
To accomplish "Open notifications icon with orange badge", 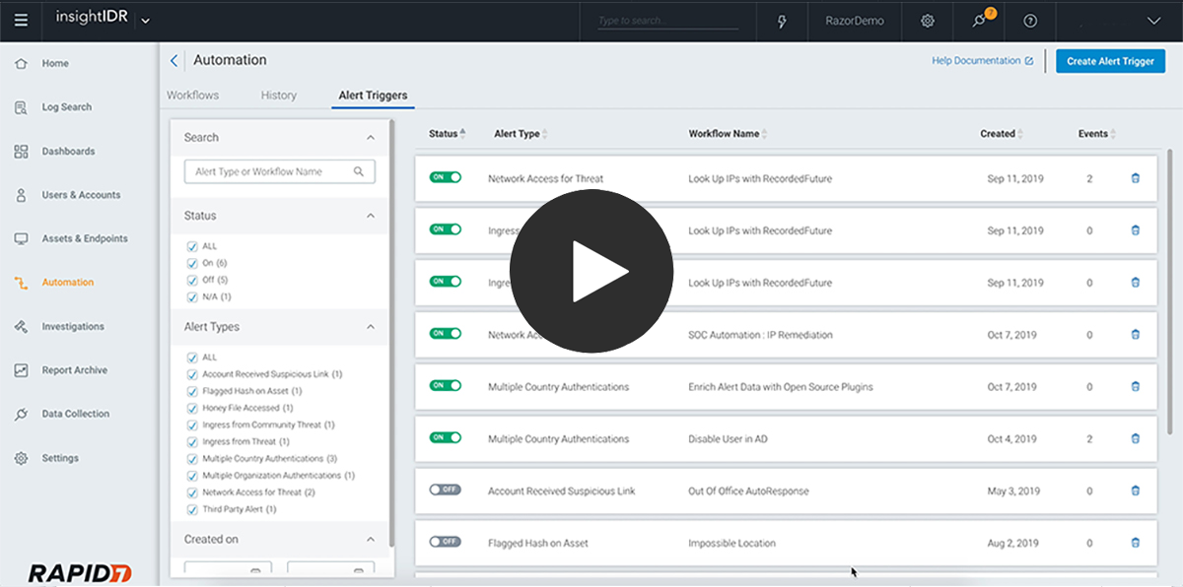I will click(x=981, y=20).
